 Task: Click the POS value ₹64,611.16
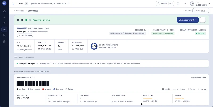coord(24,46)
